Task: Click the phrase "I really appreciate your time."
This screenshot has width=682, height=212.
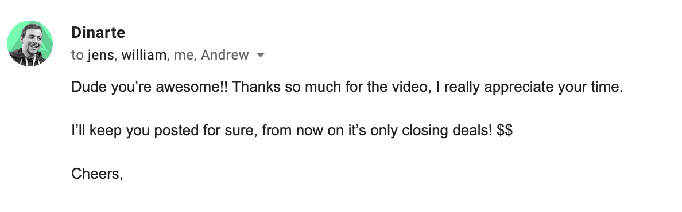Action: pos(530,87)
